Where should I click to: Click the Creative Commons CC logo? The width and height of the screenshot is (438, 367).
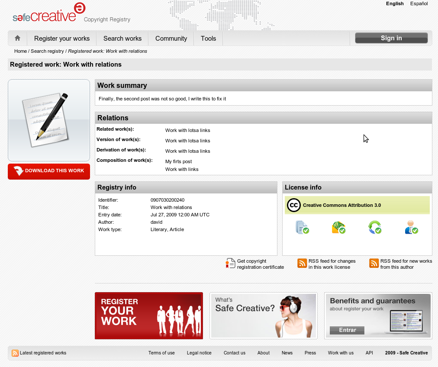[293, 205]
